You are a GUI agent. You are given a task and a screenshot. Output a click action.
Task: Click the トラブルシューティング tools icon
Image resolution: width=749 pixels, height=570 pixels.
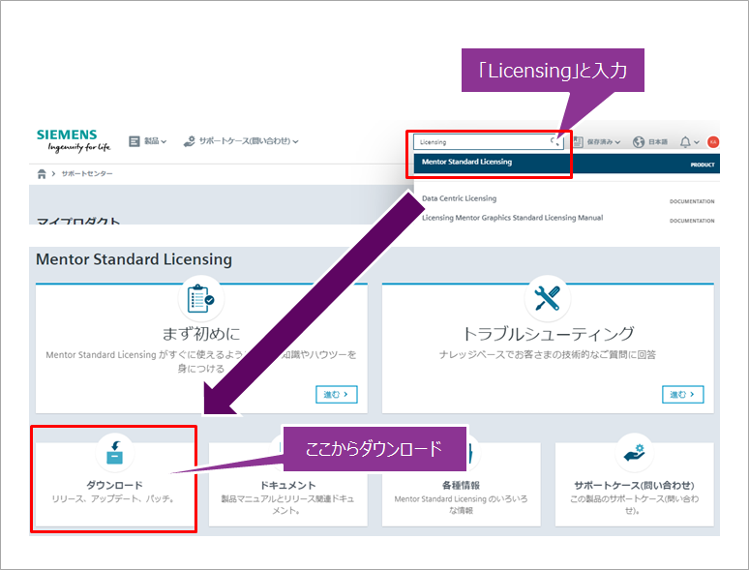(x=547, y=298)
